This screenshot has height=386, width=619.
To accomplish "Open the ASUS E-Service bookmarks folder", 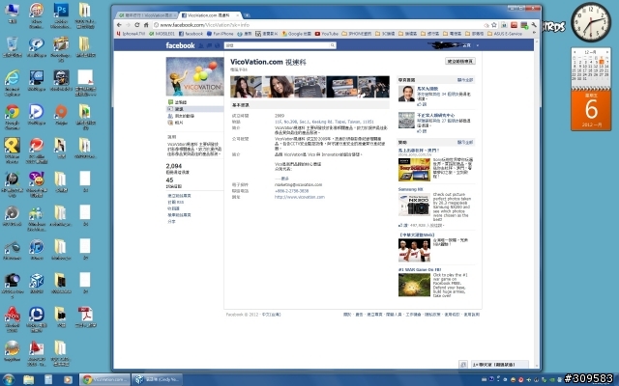I will pos(505,34).
